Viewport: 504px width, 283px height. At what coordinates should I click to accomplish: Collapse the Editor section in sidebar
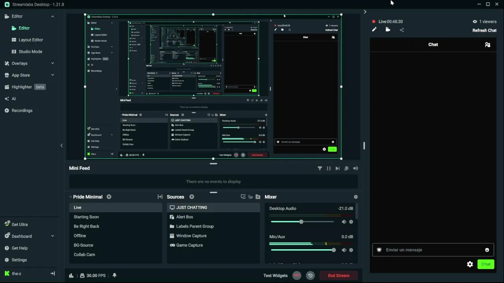(x=52, y=17)
